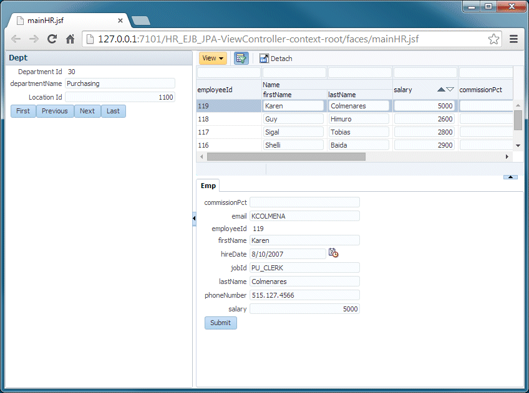Edit the Shelli firstName cell

point(293,145)
